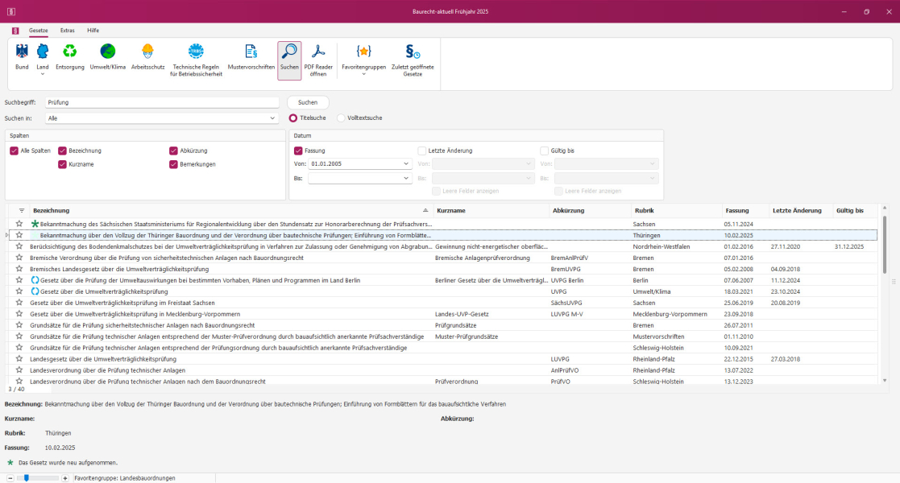The height and width of the screenshot is (483, 900).
Task: Toggle the Alle Spalten checkbox
Action: [14, 151]
